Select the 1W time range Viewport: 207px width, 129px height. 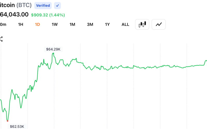[x=55, y=25]
